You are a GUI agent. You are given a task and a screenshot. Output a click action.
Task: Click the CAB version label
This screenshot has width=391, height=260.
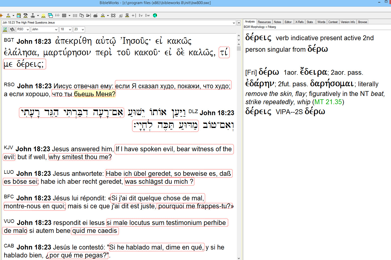9,246
